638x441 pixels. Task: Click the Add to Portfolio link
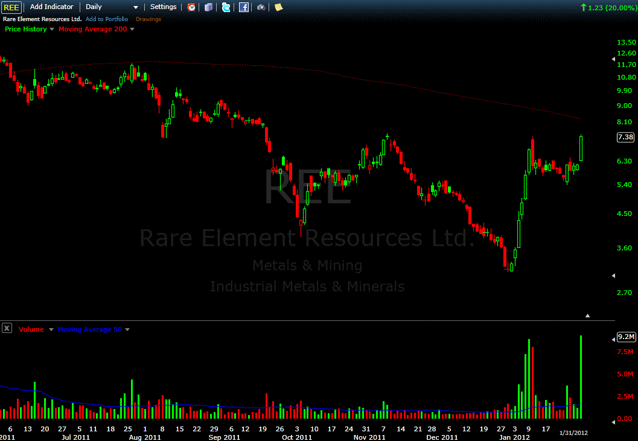point(107,19)
